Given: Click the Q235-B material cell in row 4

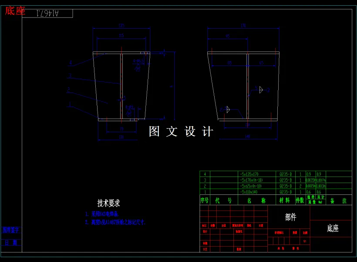Looking at the screenshot, I should point(286,174).
